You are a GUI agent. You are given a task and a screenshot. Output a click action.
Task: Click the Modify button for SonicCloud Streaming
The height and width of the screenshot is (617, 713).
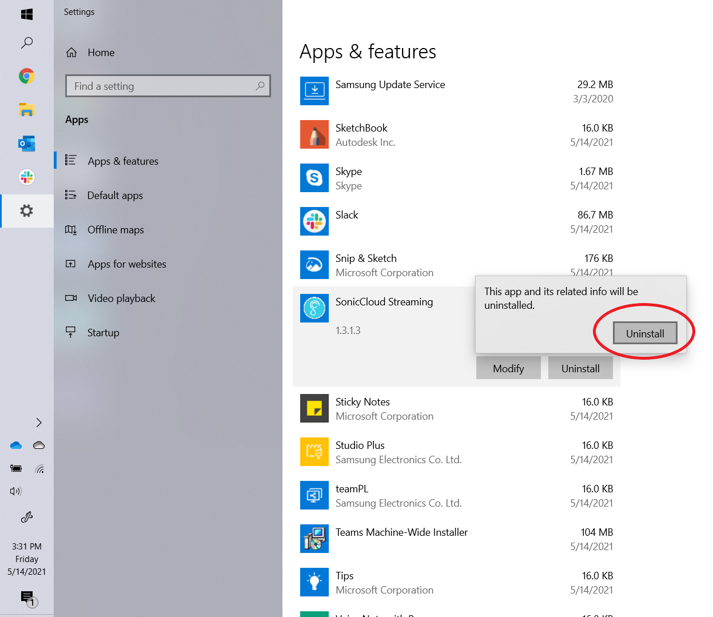point(508,368)
